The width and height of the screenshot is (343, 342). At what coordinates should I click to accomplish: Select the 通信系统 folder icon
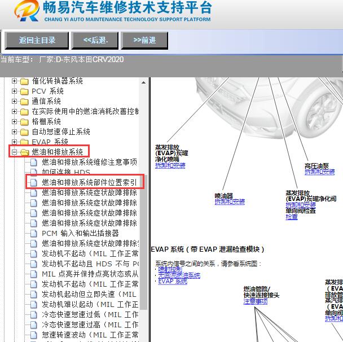24,102
